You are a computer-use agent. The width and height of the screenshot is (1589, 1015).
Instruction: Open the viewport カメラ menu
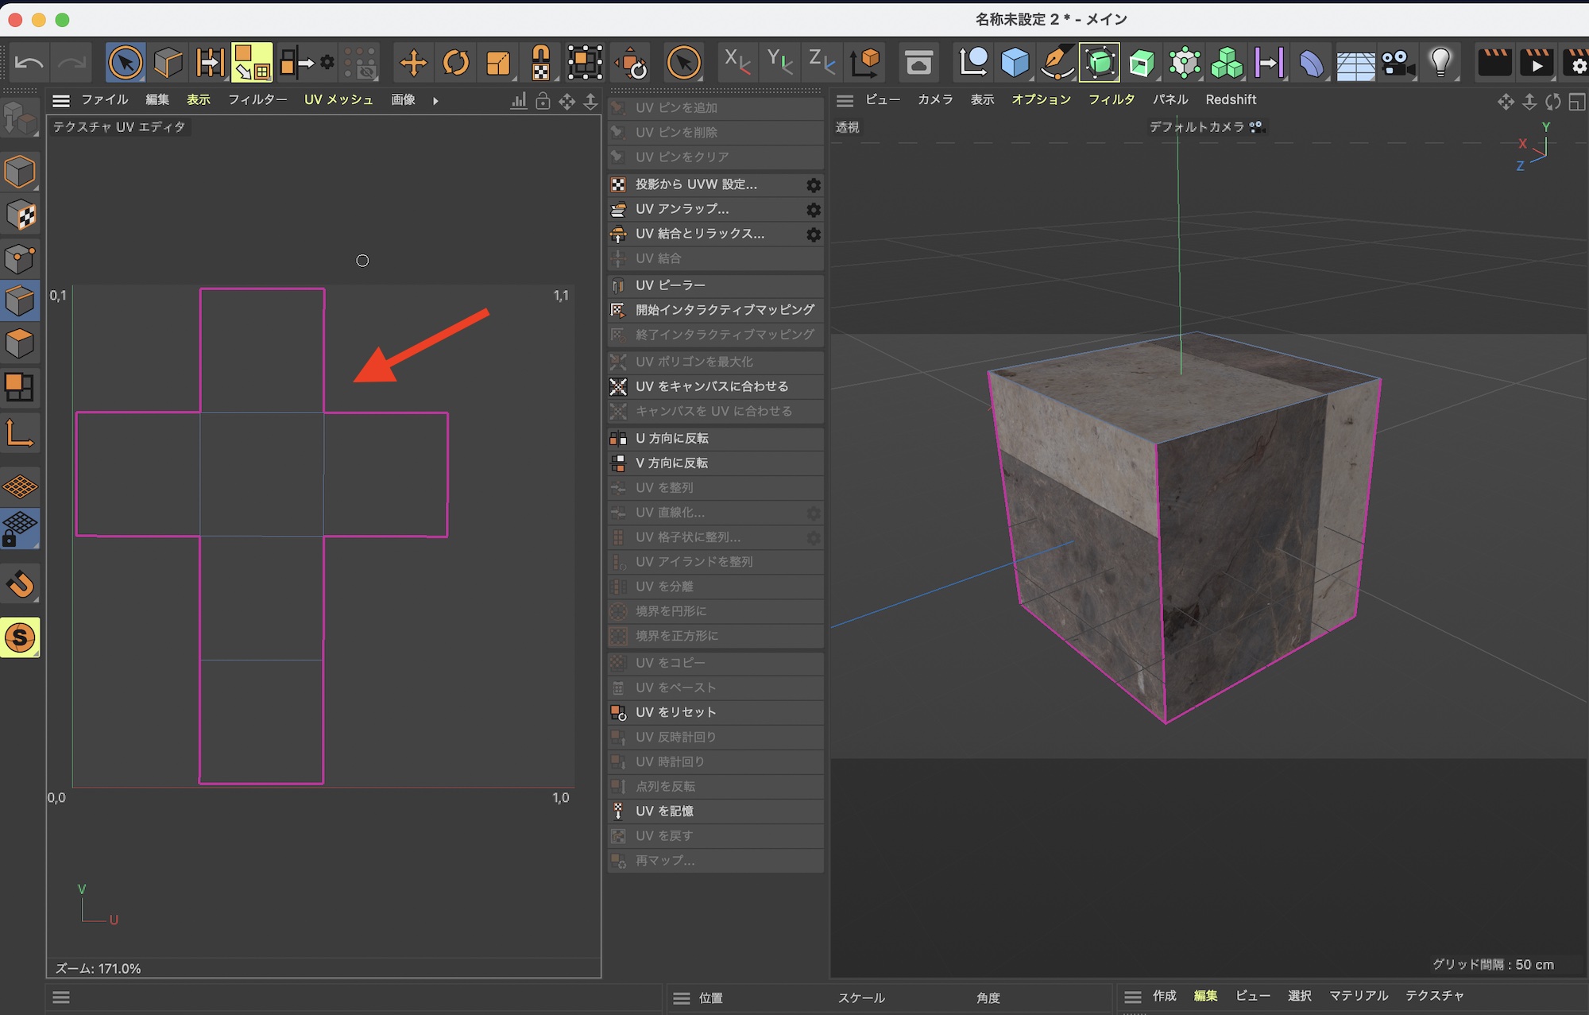coord(935,100)
